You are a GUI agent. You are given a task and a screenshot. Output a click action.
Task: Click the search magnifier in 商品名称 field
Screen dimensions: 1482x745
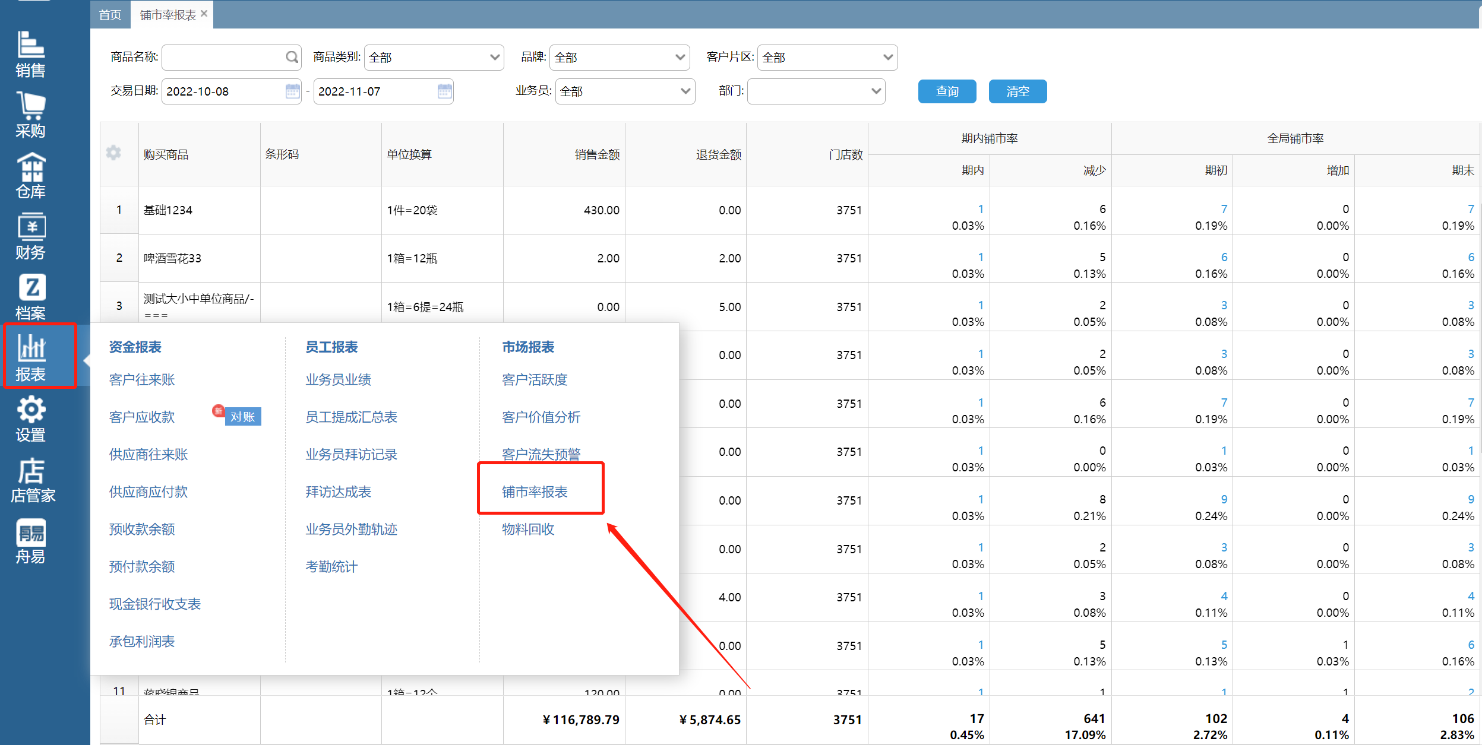point(292,57)
